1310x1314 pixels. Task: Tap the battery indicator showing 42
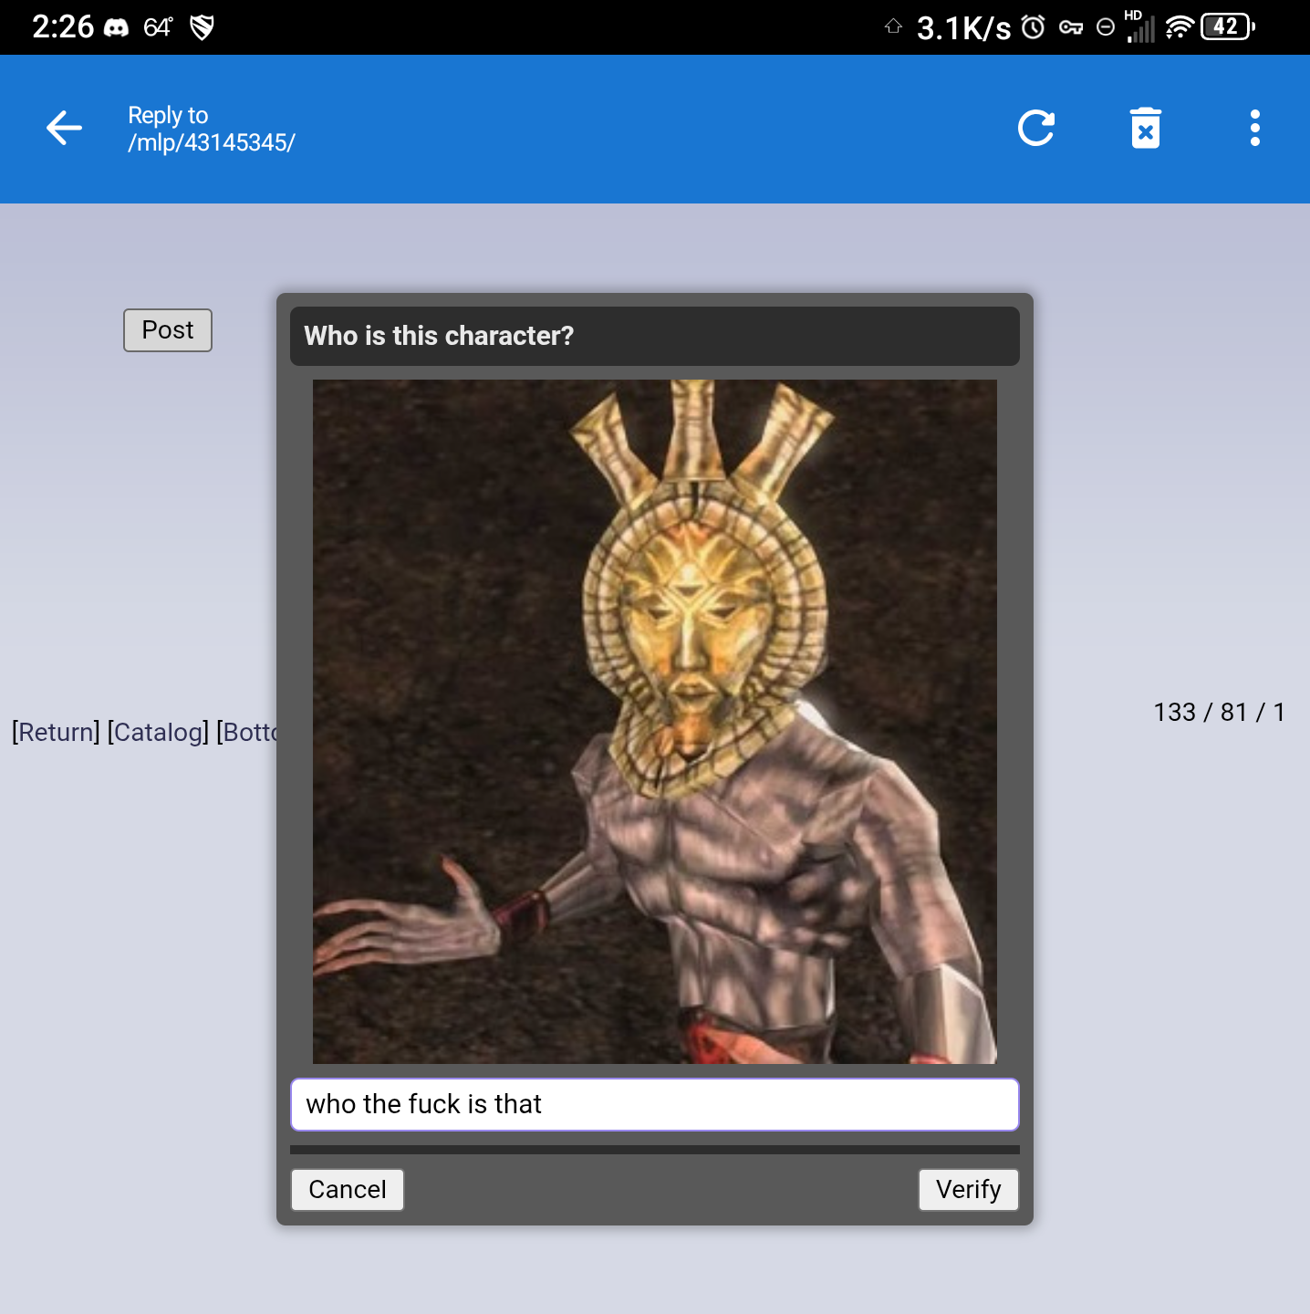coord(1228,27)
